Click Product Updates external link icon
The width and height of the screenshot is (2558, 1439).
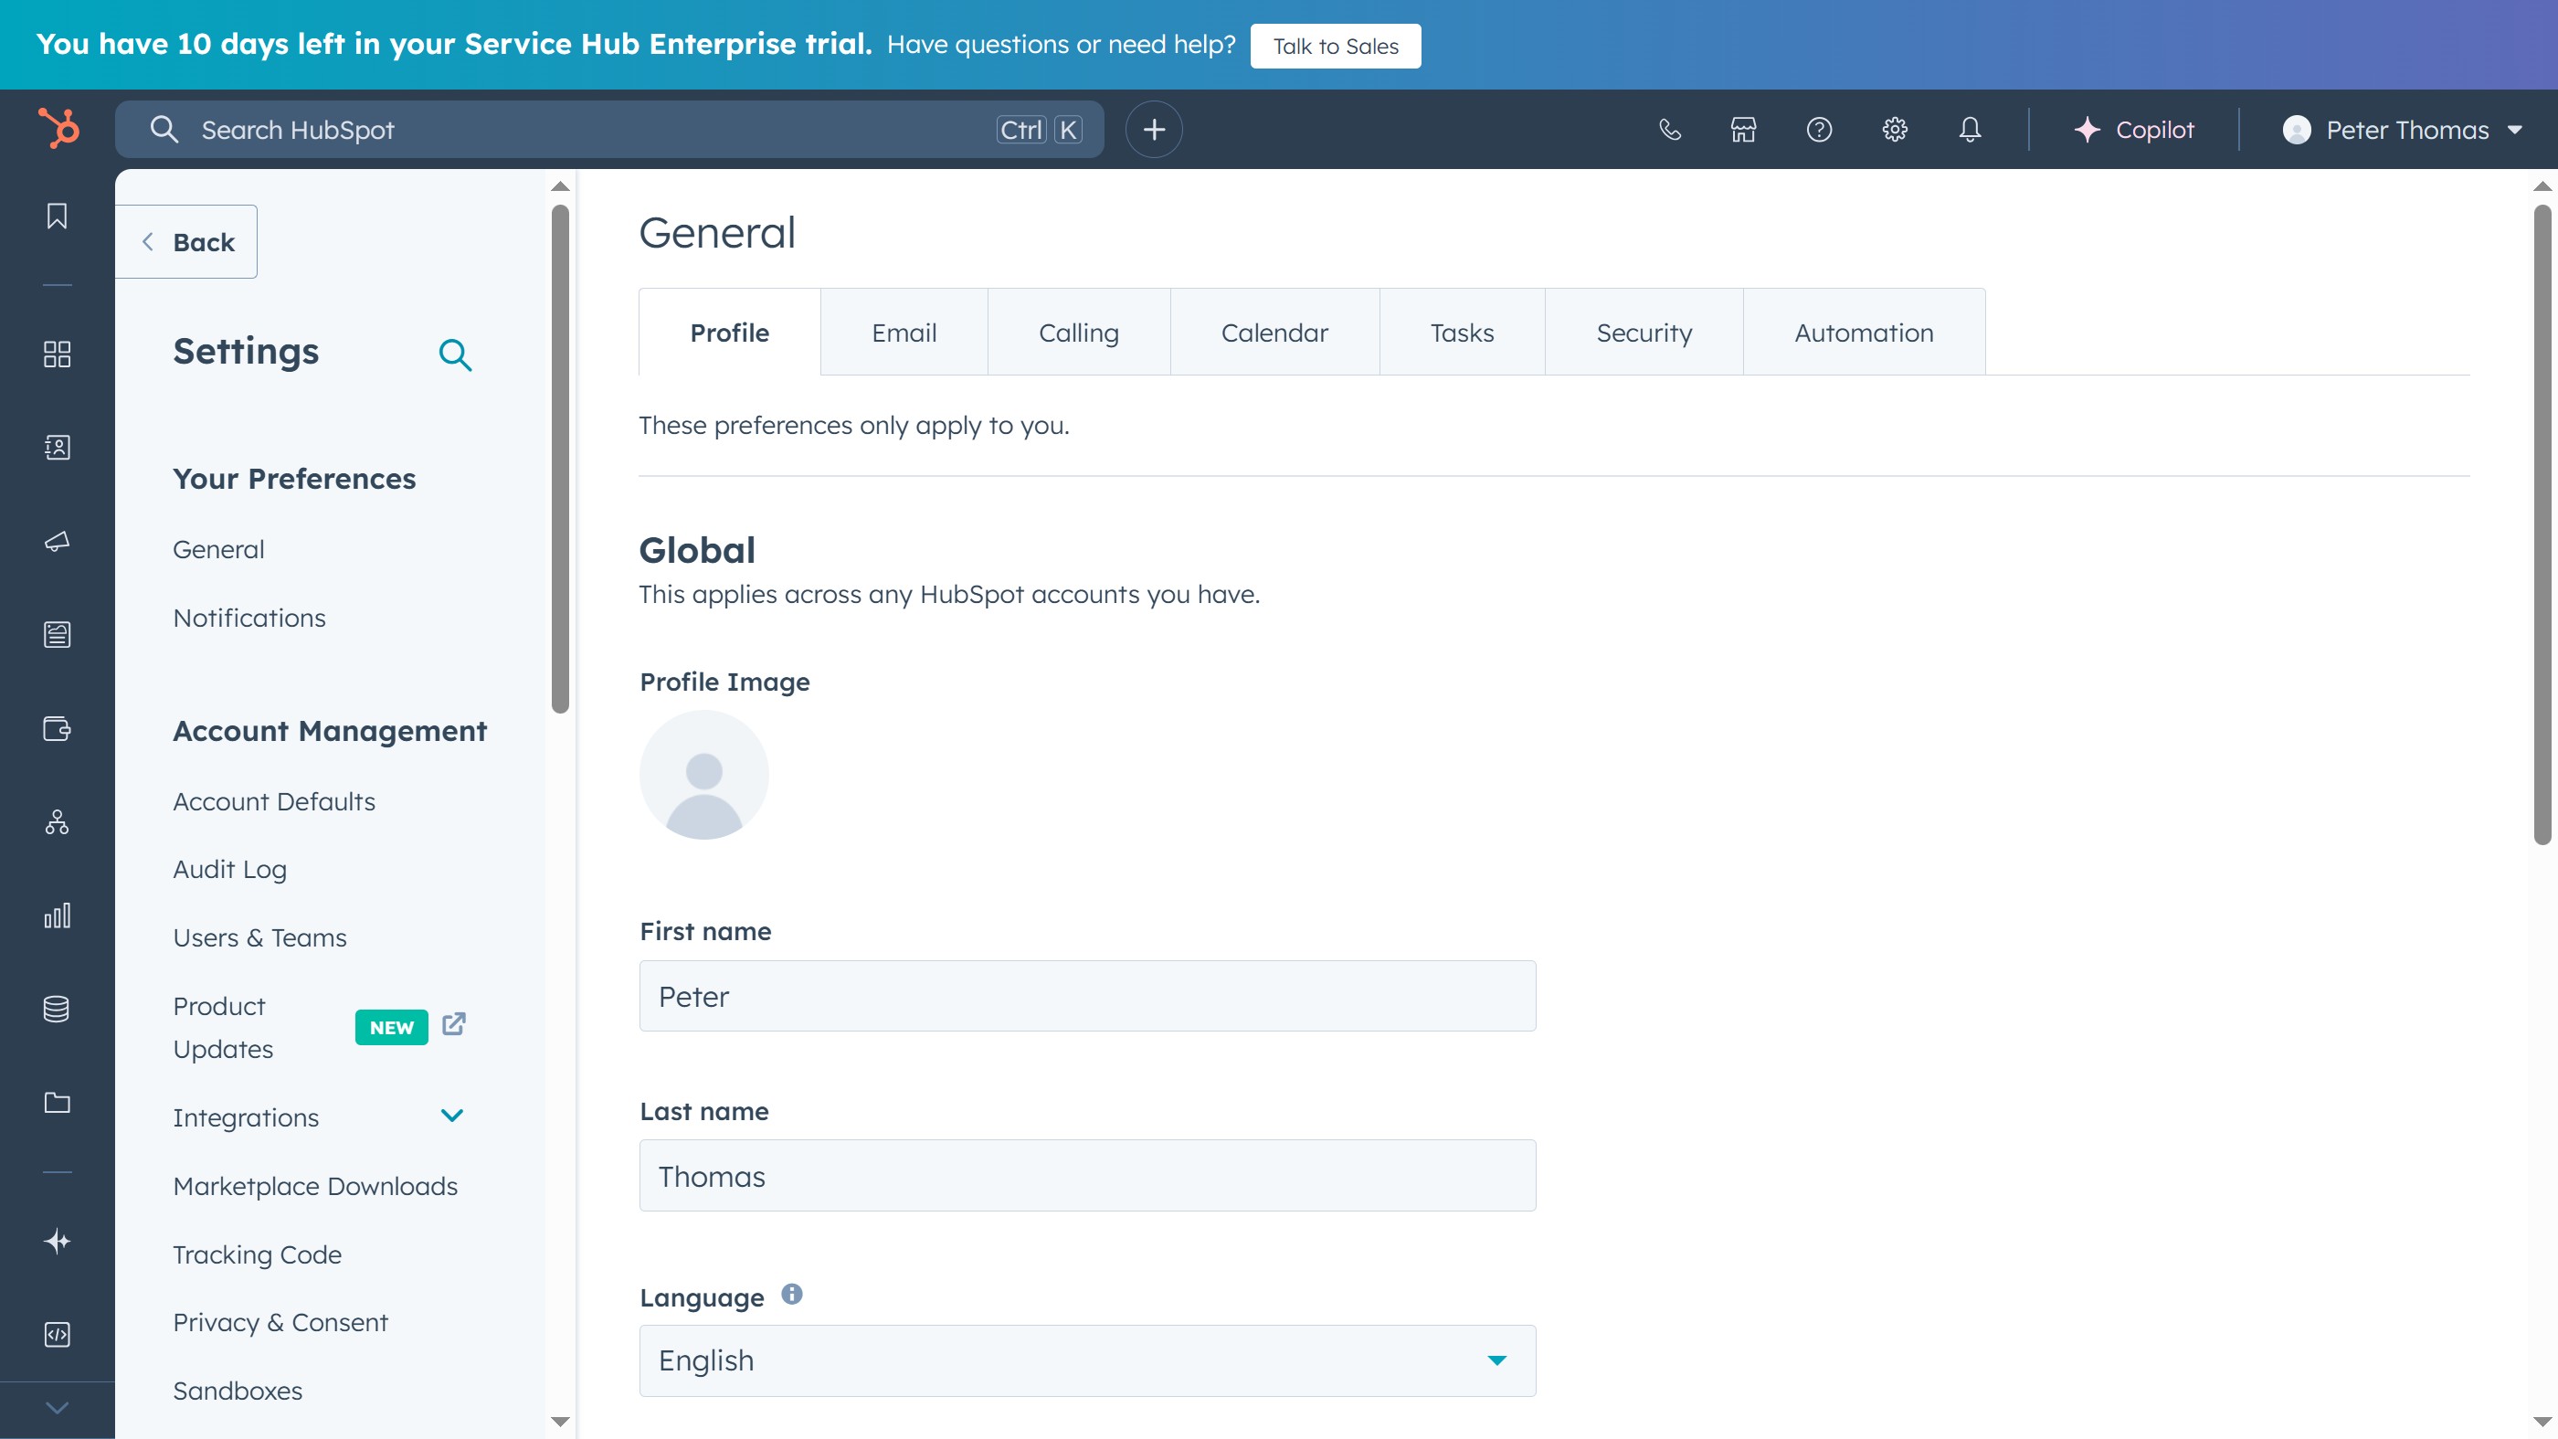coord(454,1024)
